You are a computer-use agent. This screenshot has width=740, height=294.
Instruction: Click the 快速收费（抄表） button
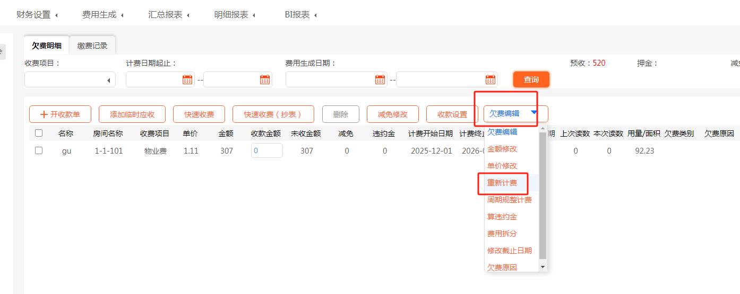pyautogui.click(x=273, y=114)
